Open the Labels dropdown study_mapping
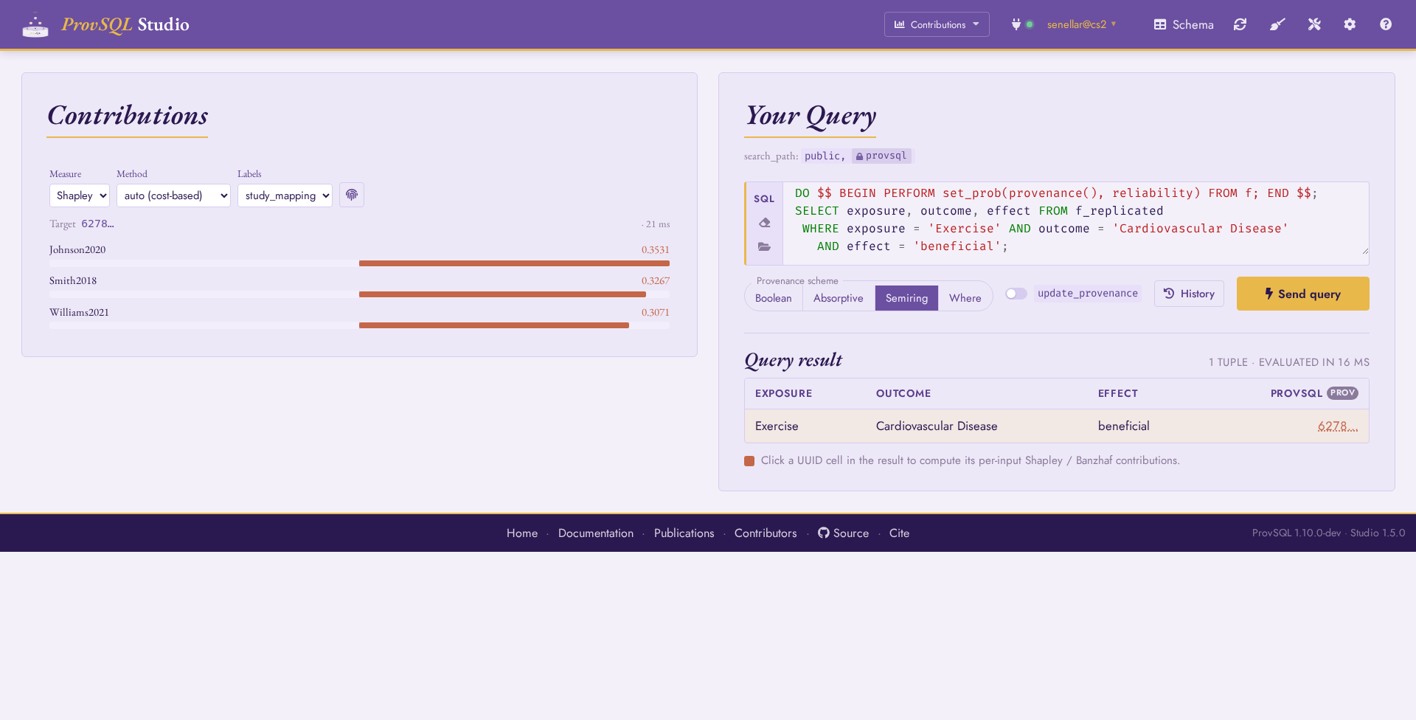The height and width of the screenshot is (720, 1416). pos(285,195)
